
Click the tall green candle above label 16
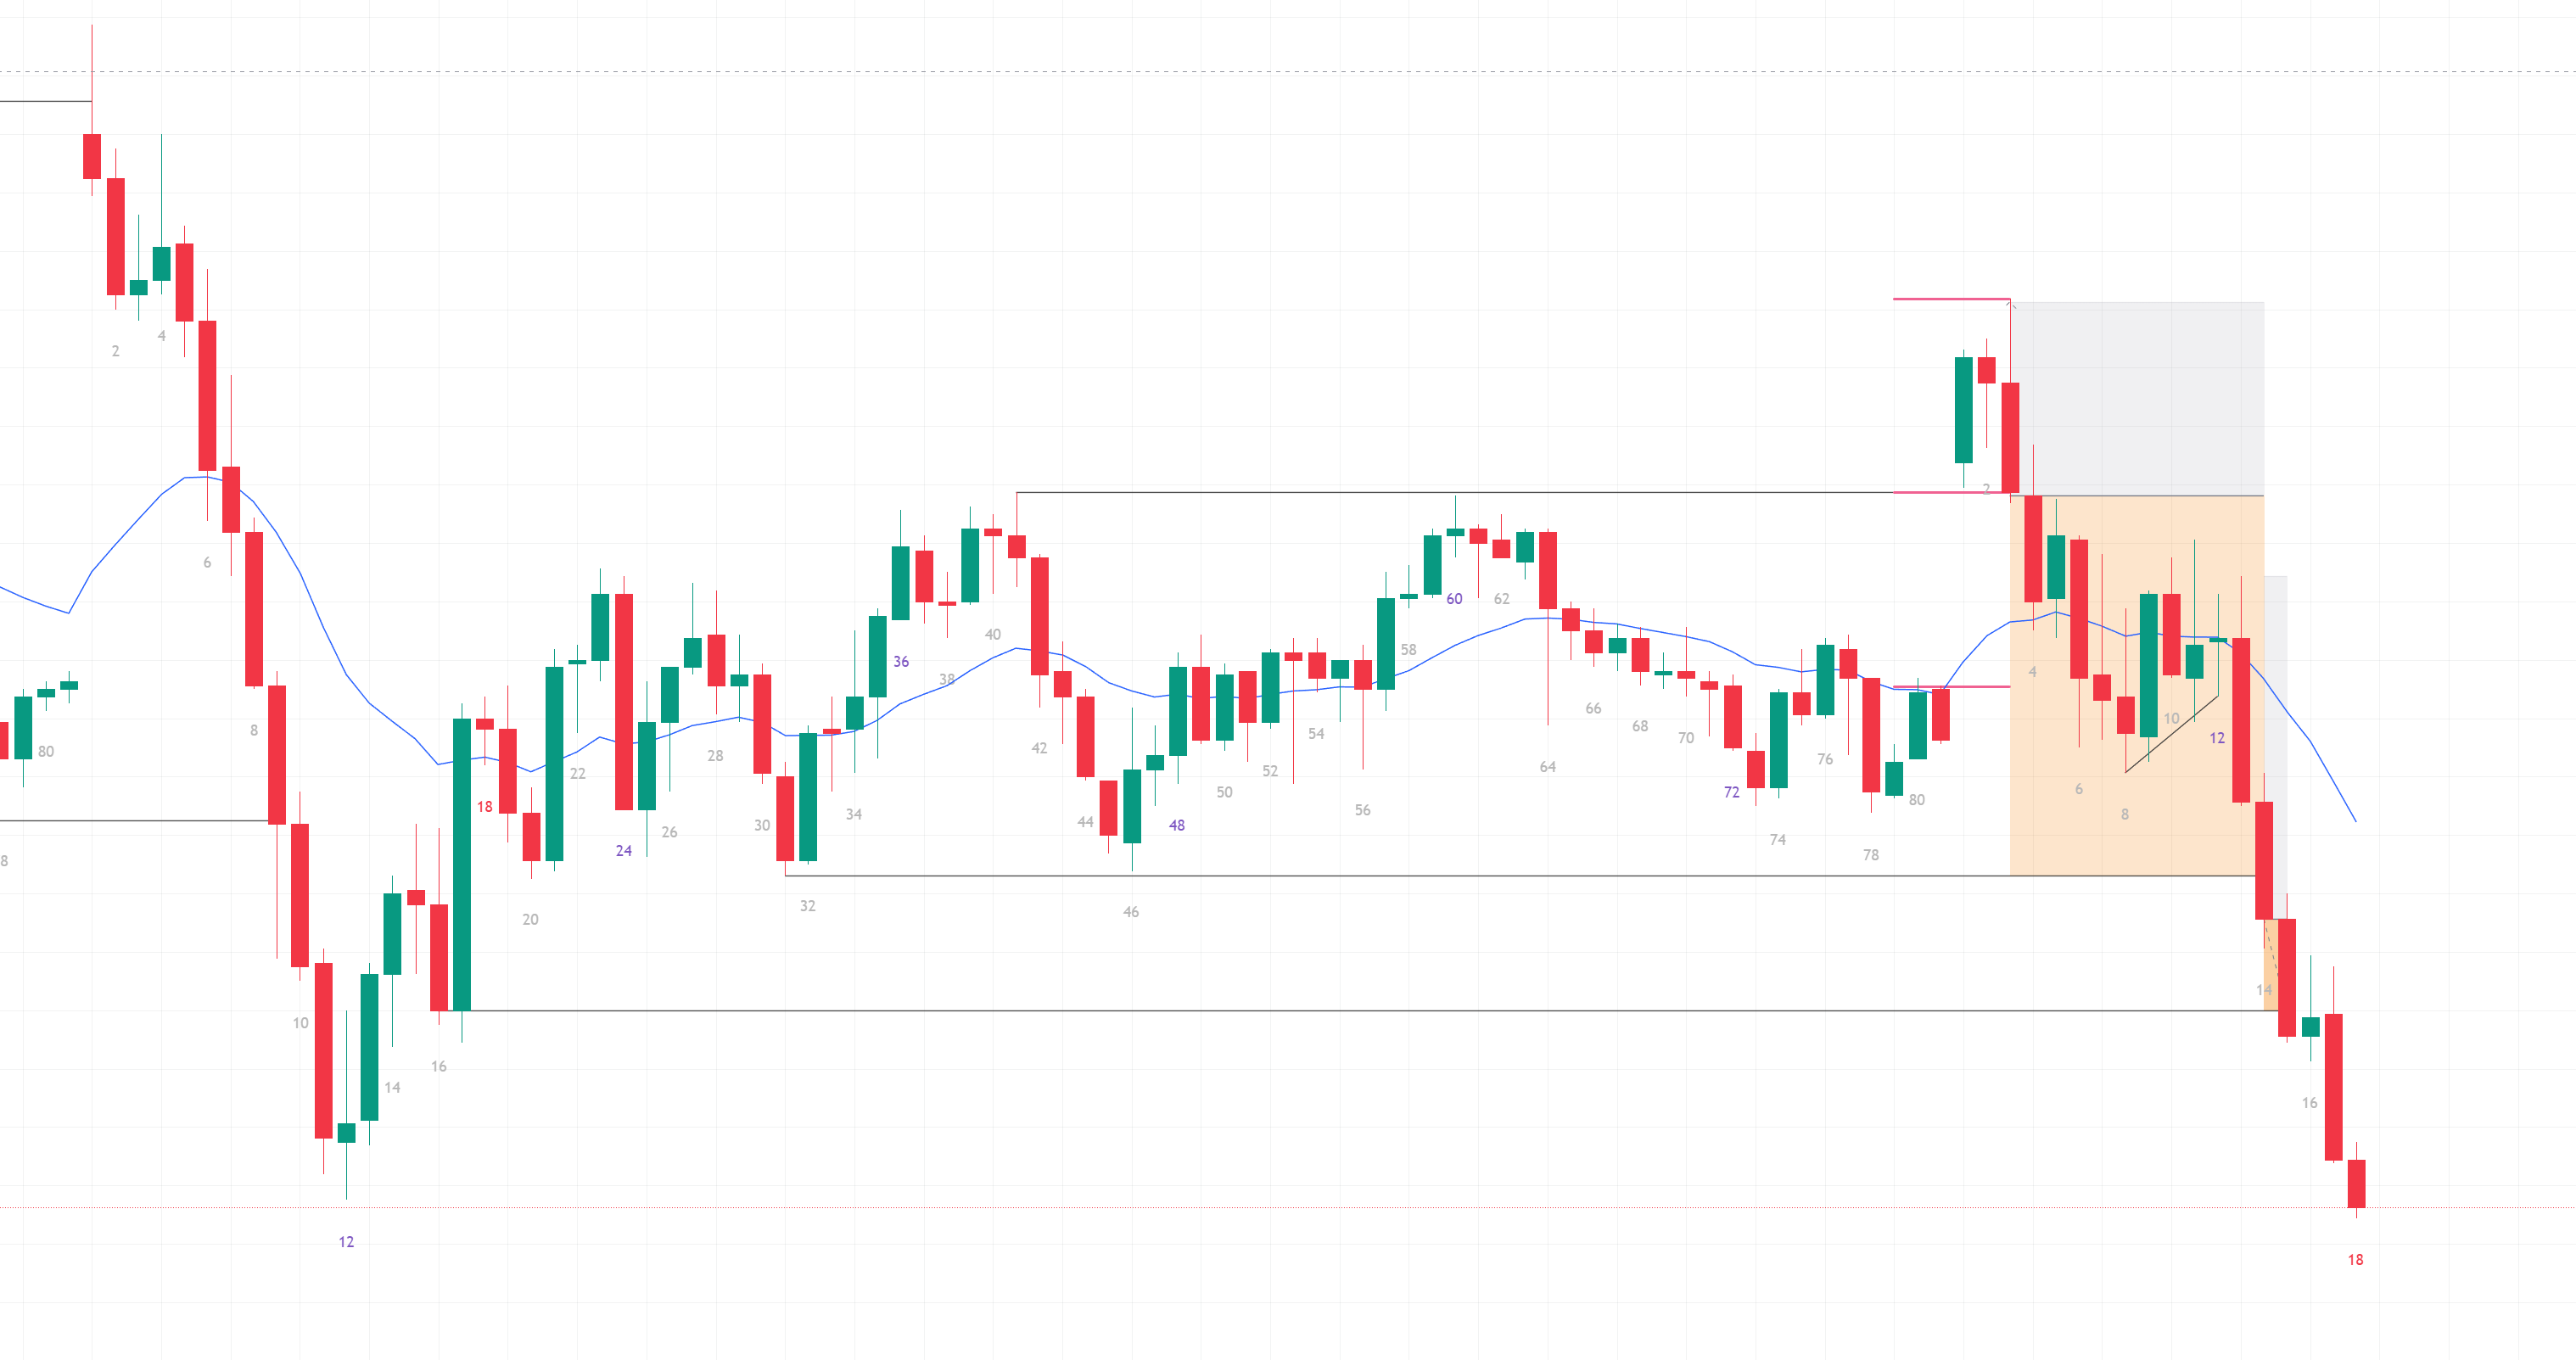coord(462,864)
